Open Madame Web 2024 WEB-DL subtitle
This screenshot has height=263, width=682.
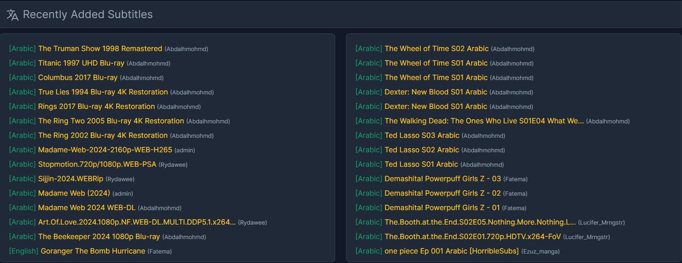pos(86,208)
